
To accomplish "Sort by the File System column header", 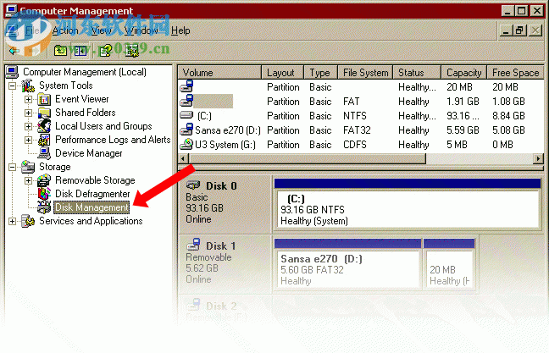I will pos(365,73).
